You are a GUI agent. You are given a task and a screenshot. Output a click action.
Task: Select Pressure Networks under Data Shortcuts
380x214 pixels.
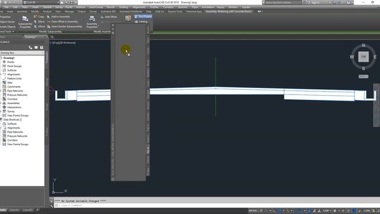[17, 136]
